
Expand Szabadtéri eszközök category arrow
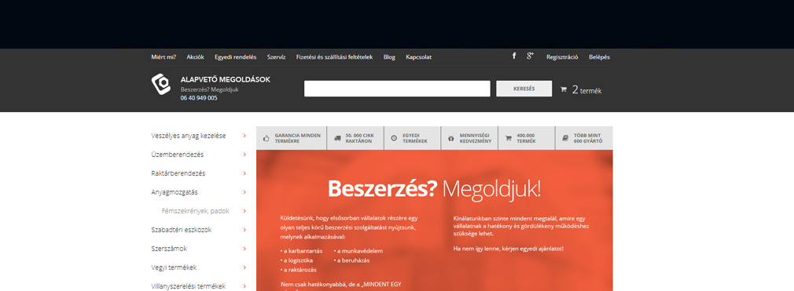tap(244, 230)
